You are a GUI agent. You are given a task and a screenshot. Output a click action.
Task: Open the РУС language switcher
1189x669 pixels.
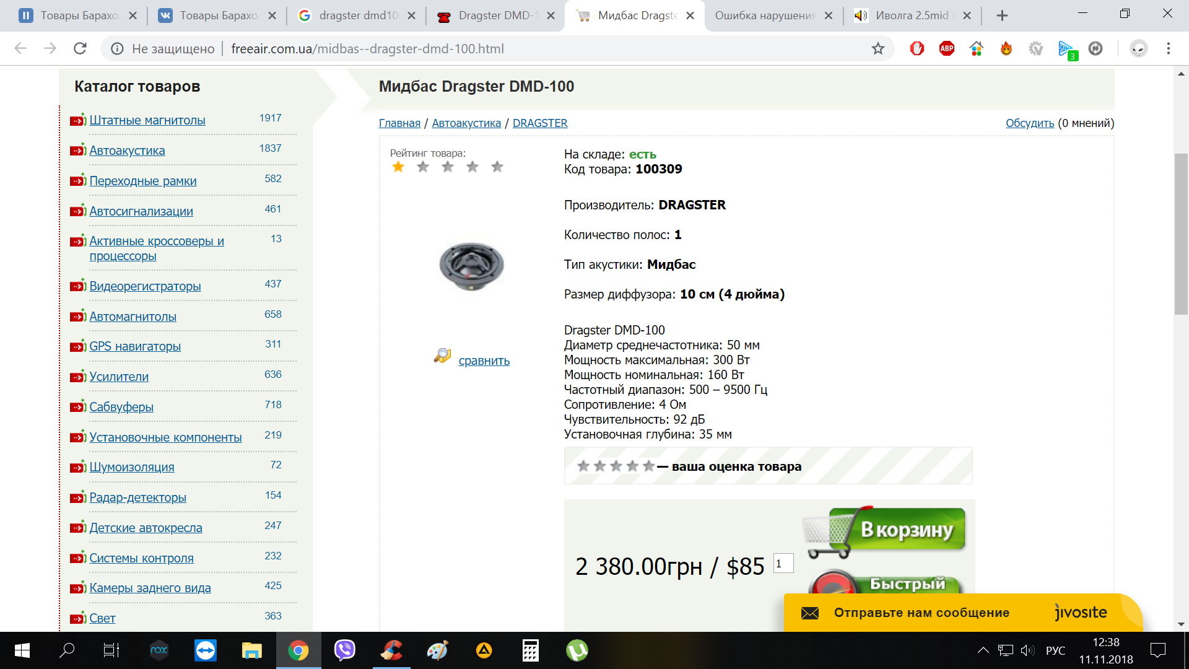(x=1055, y=650)
